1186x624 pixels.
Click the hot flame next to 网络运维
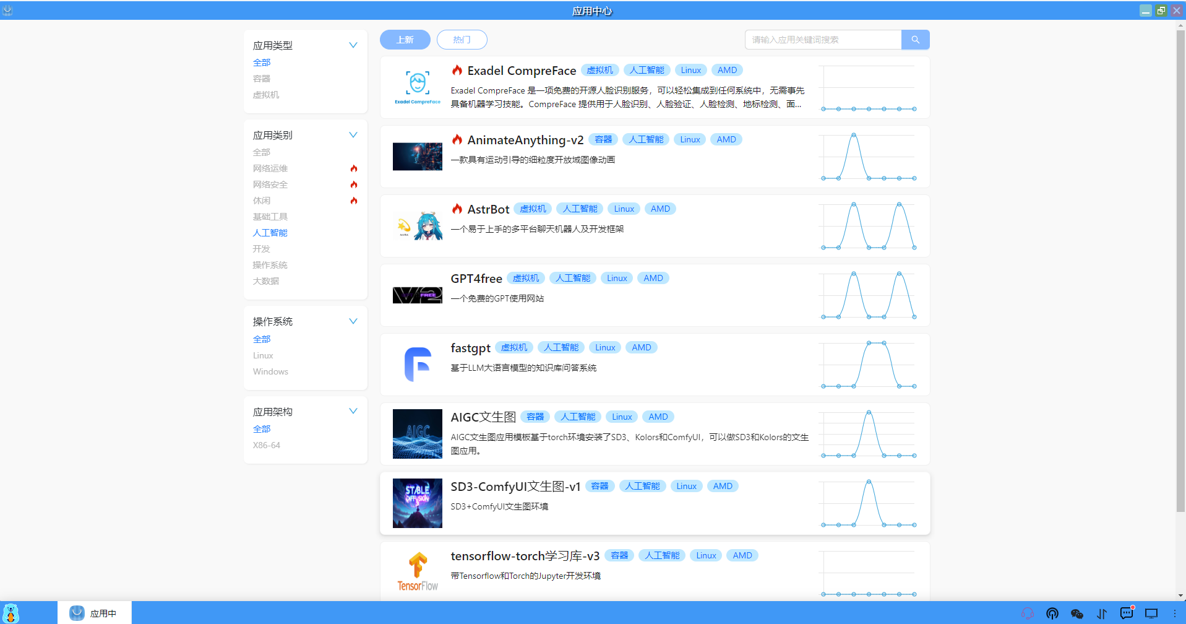coord(354,168)
